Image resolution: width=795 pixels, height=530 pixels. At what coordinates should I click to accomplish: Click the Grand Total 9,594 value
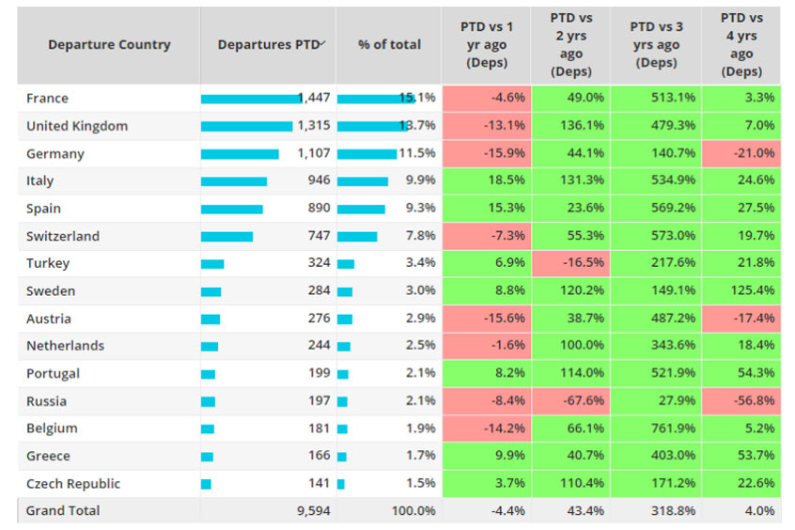click(313, 511)
